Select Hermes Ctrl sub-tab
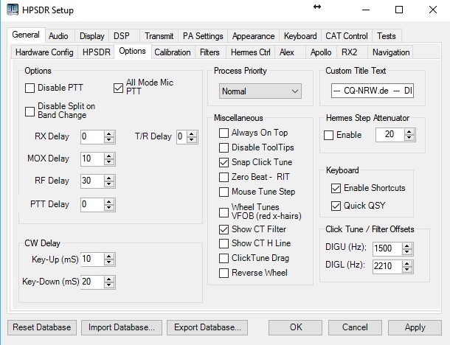Viewport: 450px width, 345px height. [x=251, y=52]
